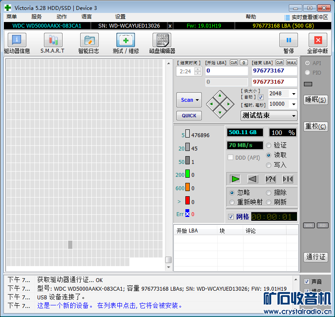Select the PIO mode radio button

pyautogui.click(x=307, y=72)
